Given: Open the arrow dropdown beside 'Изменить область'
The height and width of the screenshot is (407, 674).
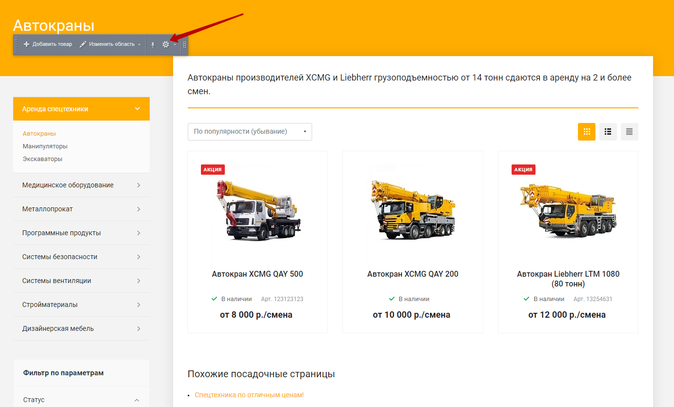Looking at the screenshot, I should 139,45.
